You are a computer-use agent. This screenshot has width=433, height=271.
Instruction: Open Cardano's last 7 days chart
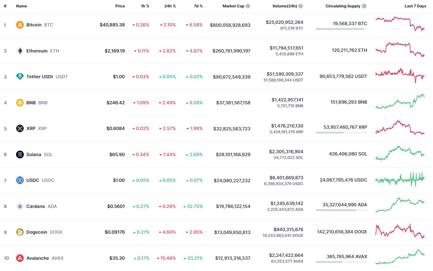(x=400, y=205)
